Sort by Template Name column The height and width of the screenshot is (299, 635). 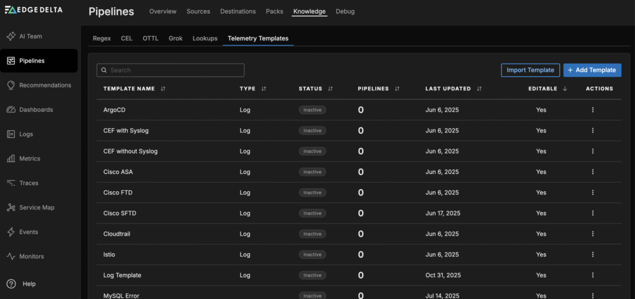(x=163, y=89)
